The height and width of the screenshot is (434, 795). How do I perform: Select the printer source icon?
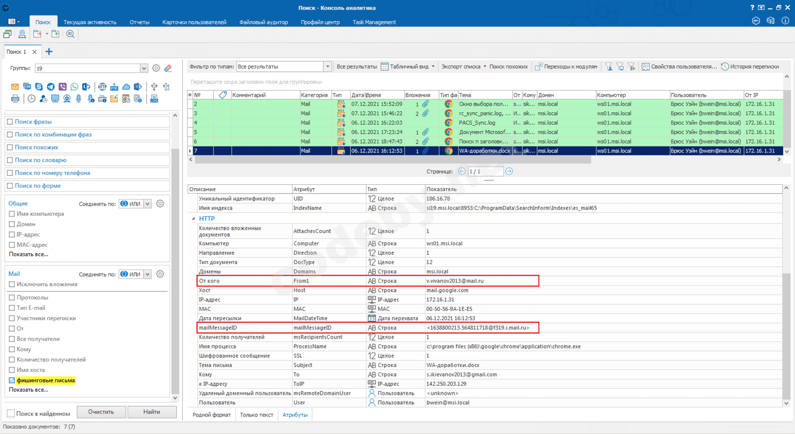click(15, 99)
